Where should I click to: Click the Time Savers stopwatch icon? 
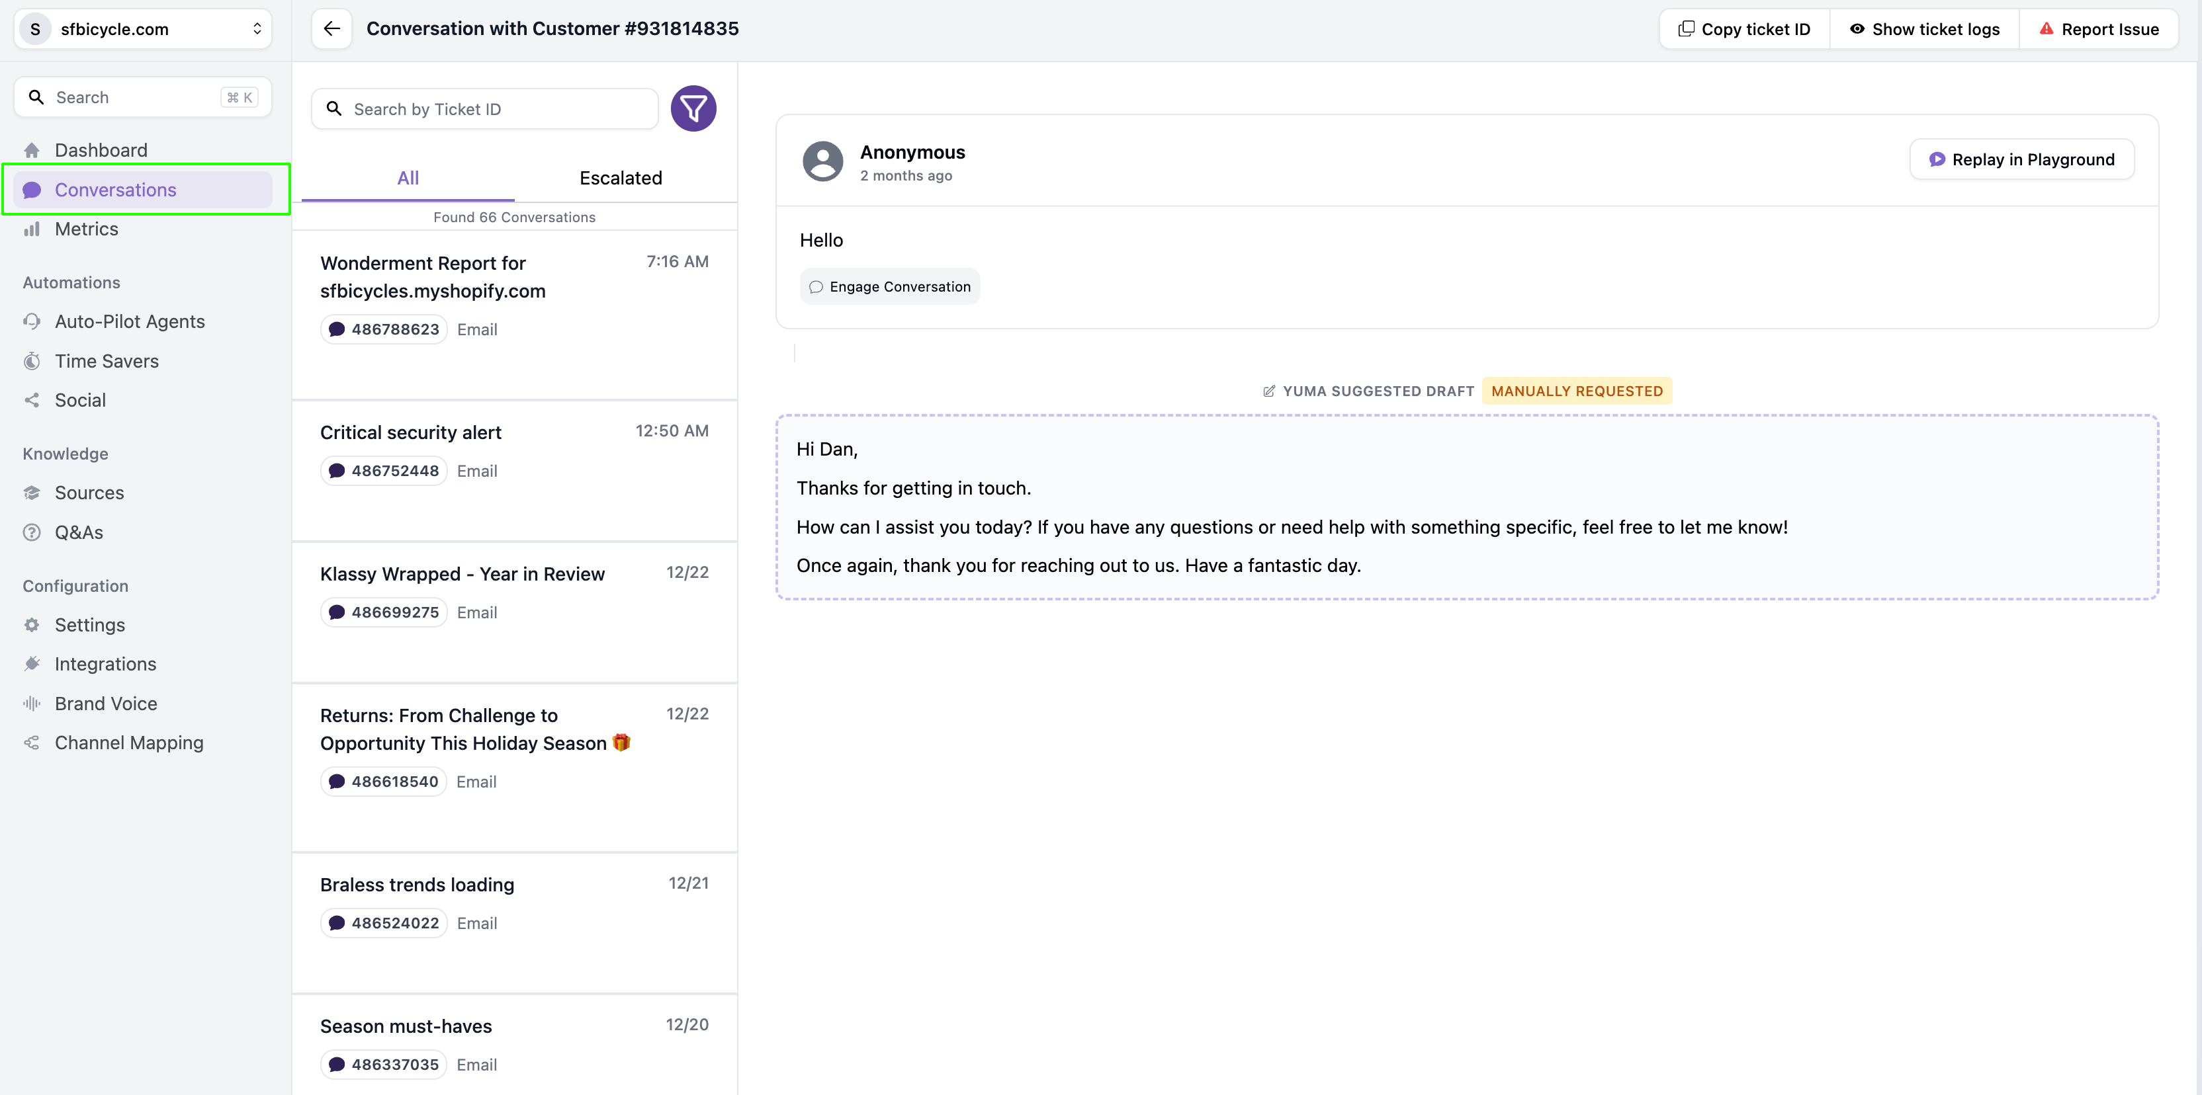(32, 361)
